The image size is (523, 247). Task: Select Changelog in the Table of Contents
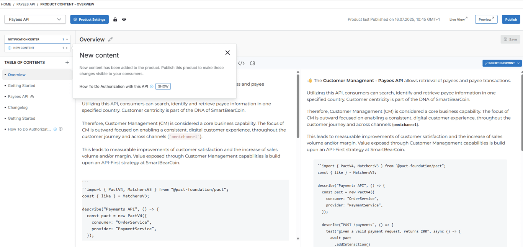[18, 107]
